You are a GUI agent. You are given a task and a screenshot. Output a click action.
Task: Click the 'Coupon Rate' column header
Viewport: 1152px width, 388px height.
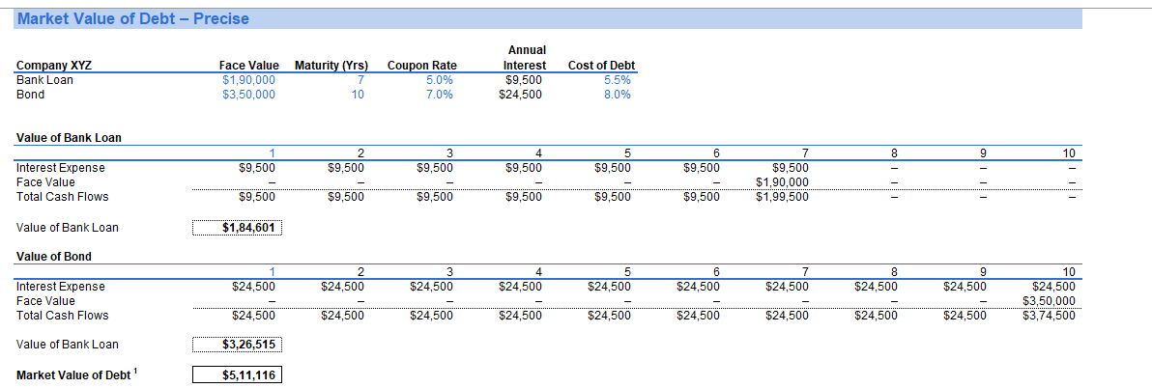422,66
